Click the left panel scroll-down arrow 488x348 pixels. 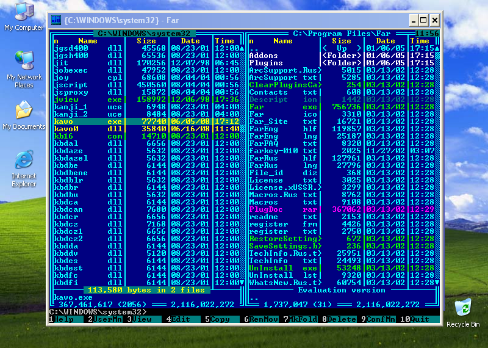point(242,283)
